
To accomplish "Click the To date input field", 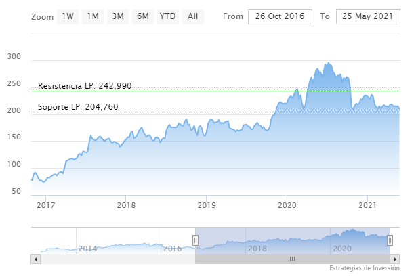I will coord(367,16).
